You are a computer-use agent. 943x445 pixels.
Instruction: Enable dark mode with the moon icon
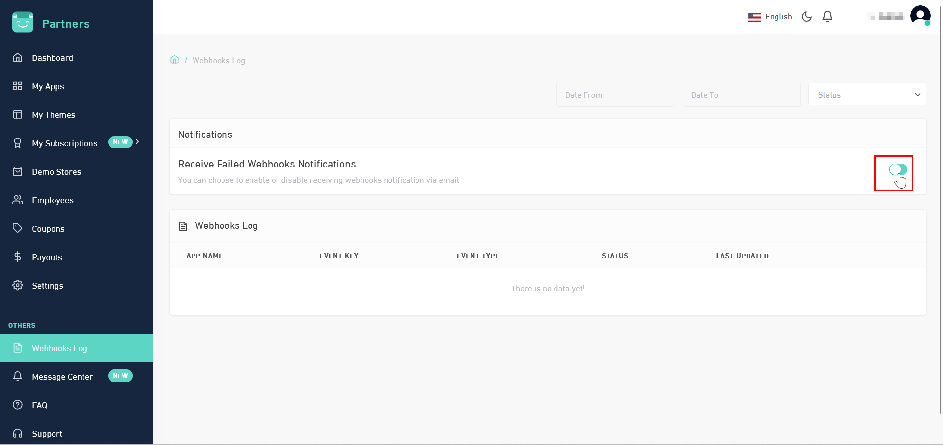806,16
